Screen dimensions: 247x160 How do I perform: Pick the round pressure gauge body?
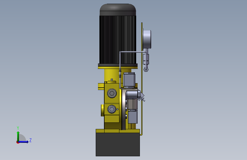[x=147, y=39]
